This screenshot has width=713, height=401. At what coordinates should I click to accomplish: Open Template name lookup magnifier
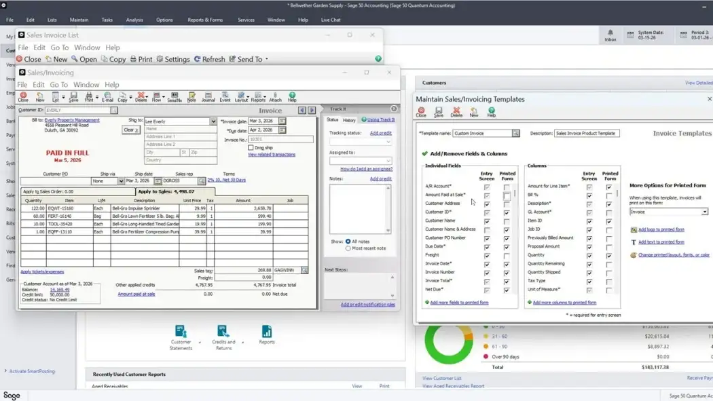click(x=515, y=133)
